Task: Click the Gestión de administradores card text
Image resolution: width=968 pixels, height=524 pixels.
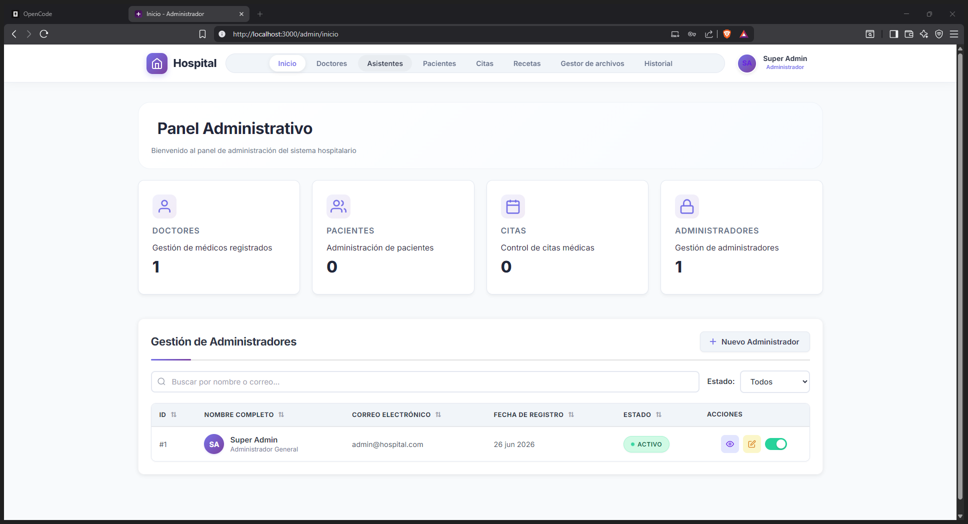Action: click(x=727, y=248)
